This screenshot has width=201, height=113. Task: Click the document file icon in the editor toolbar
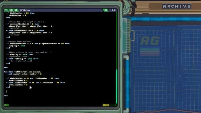[16, 10]
